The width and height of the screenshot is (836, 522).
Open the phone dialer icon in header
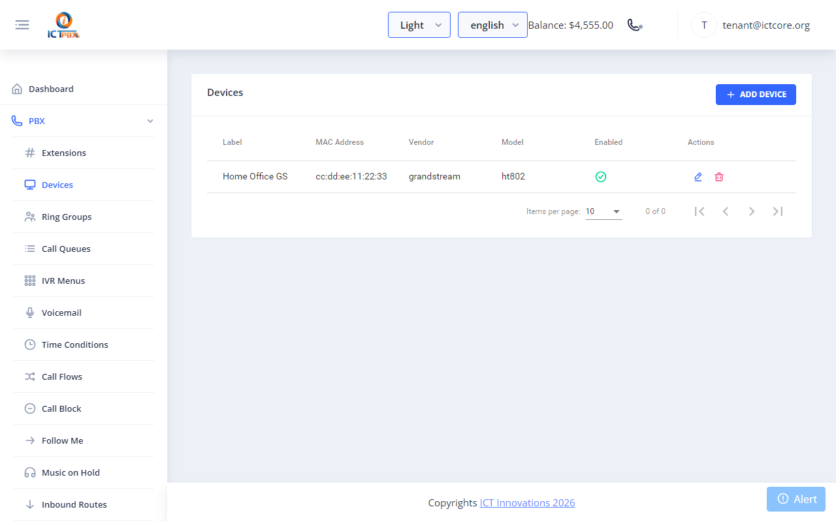coord(635,25)
